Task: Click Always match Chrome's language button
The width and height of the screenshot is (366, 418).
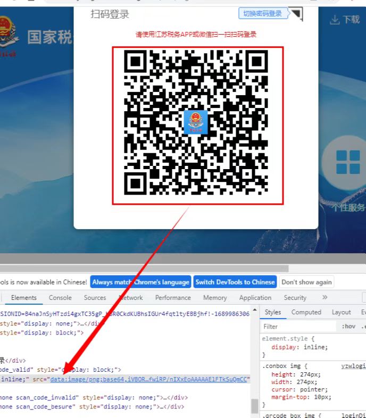Action: pyautogui.click(x=140, y=282)
